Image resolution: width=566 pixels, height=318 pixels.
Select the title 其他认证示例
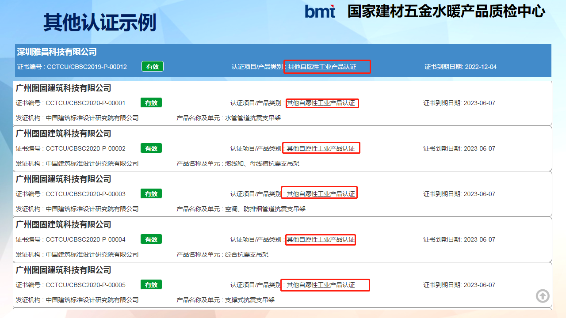pyautogui.click(x=99, y=22)
